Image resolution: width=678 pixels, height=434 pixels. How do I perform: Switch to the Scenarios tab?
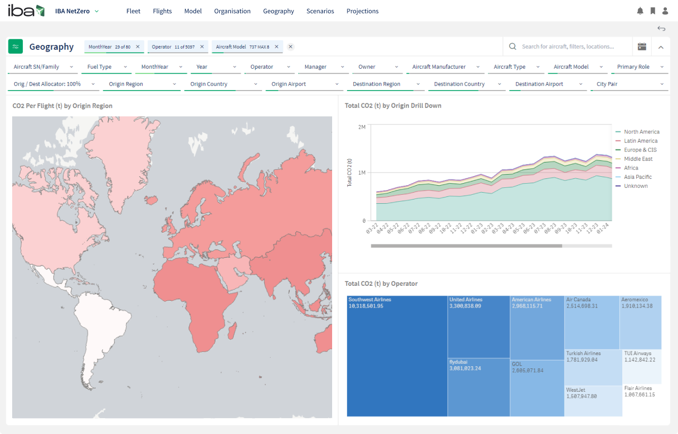coord(320,11)
